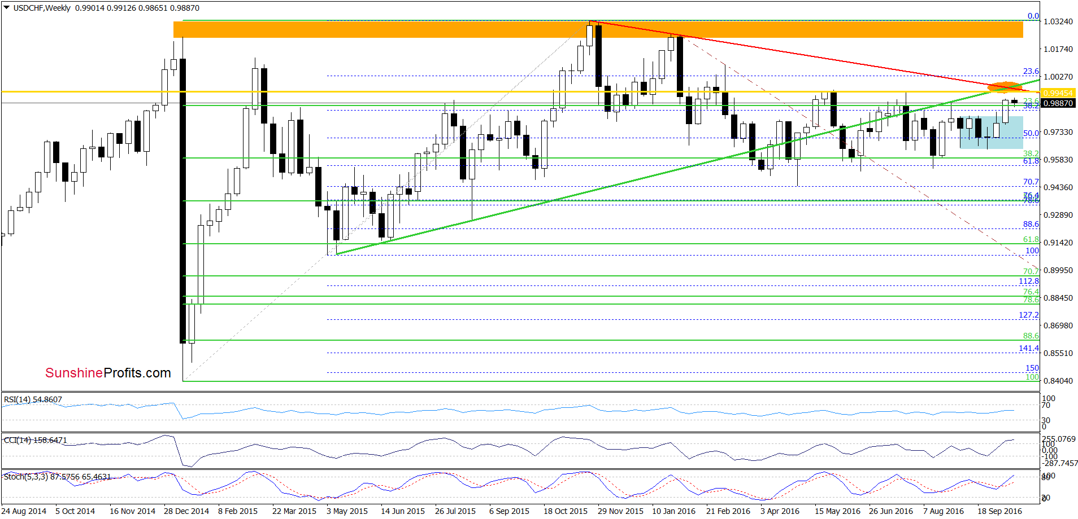This screenshot has width=1078, height=519.
Task: Click the 26 Jun 2016 date label
Action: (x=891, y=511)
